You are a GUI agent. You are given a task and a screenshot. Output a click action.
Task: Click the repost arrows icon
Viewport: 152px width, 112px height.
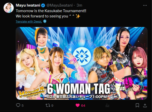pyautogui.click(x=48, y=105)
